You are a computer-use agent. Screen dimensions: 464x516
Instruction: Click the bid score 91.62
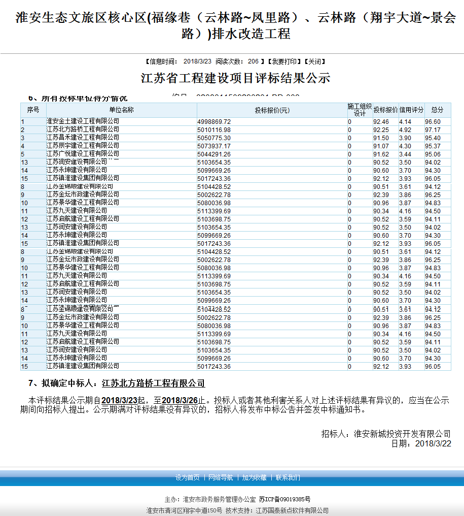point(381,154)
